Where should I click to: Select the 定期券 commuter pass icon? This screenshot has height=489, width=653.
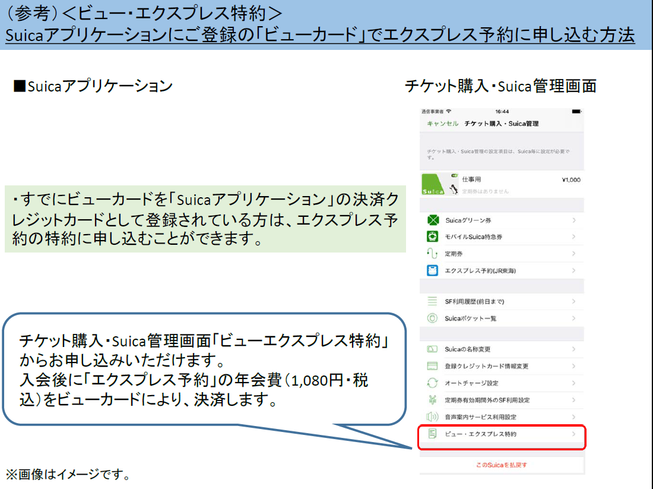pos(432,254)
